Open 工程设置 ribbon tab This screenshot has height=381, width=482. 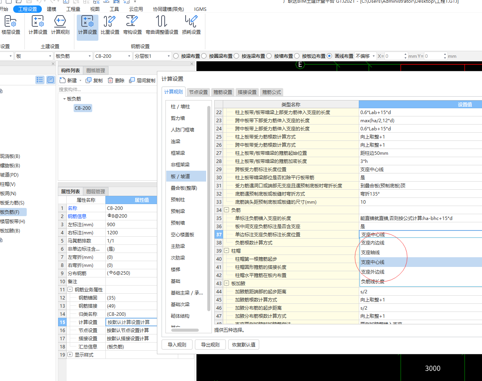[28, 9]
